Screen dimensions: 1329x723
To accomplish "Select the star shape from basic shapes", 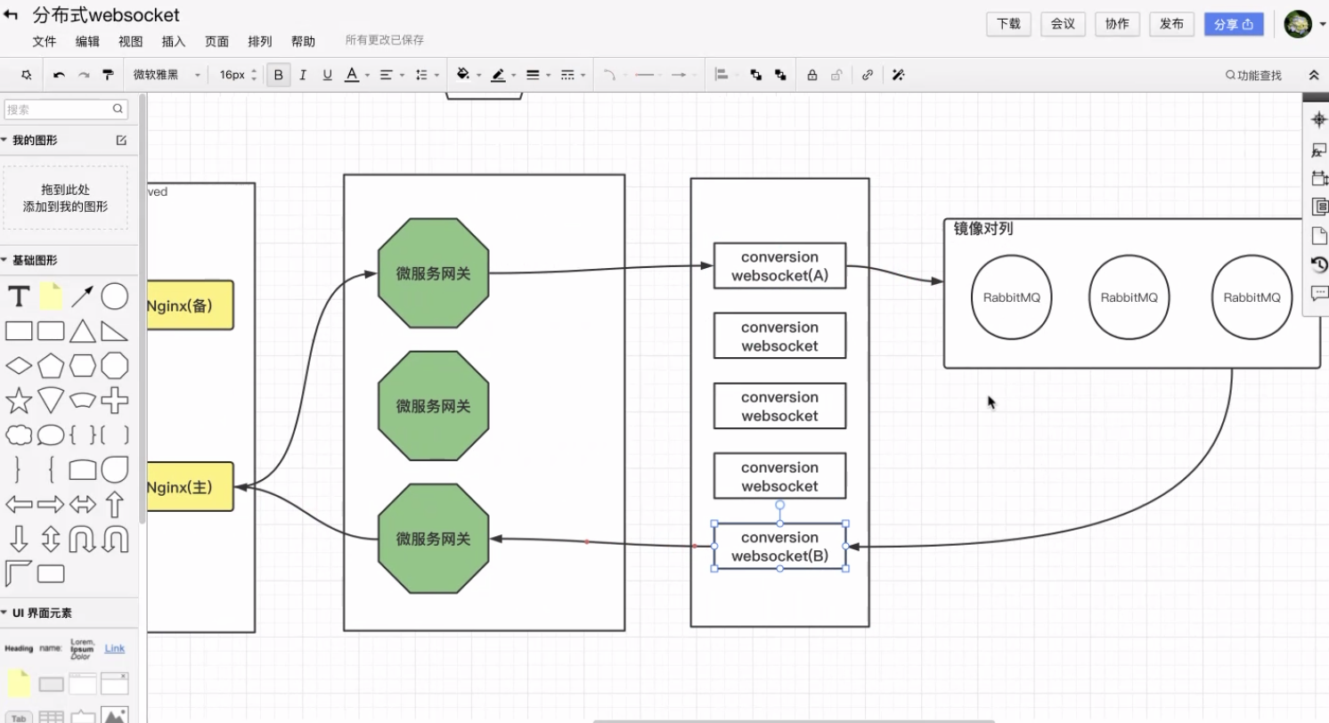I will [19, 401].
